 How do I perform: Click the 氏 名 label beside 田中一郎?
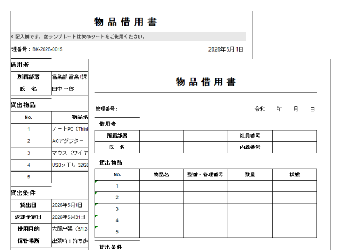tap(29, 89)
